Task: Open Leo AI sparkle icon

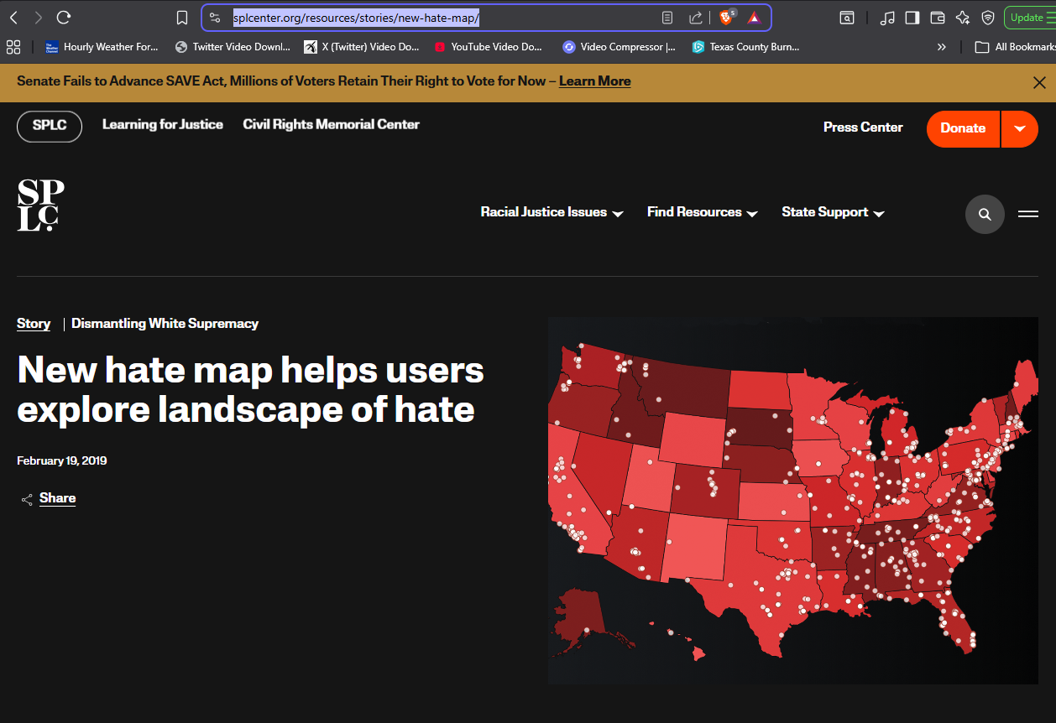Action: [x=963, y=18]
